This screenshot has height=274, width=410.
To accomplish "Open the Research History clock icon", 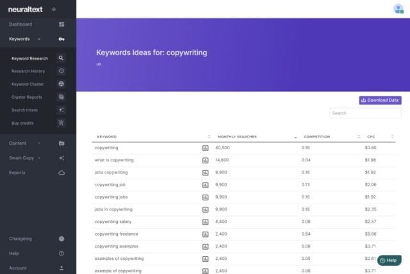I will coord(61,71).
